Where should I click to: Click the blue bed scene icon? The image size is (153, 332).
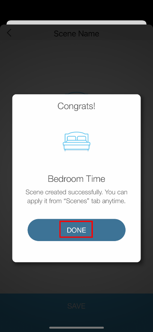76,141
